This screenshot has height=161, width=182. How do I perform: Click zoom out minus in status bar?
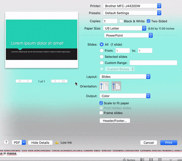pos(170,160)
